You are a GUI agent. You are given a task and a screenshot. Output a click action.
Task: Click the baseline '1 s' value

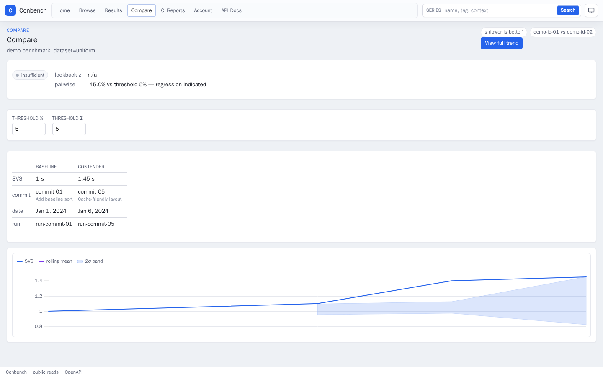(x=40, y=179)
